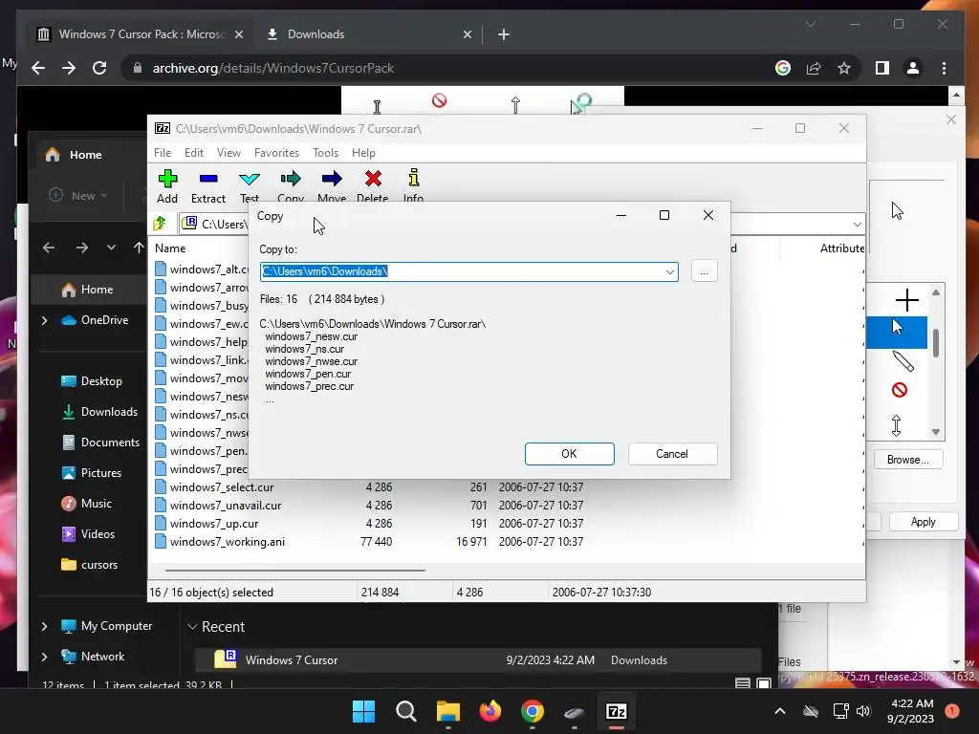
Task: Open Videos in File Explorer sidebar
Action: [x=88, y=533]
